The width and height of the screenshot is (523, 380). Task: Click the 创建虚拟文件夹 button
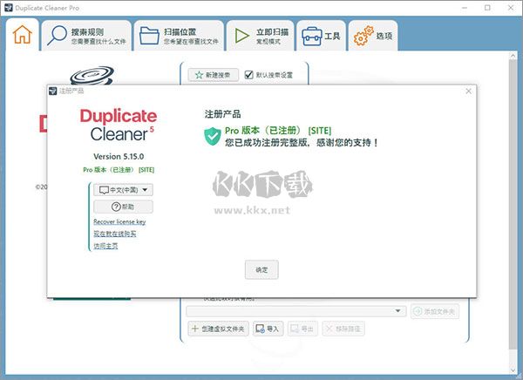pos(219,329)
